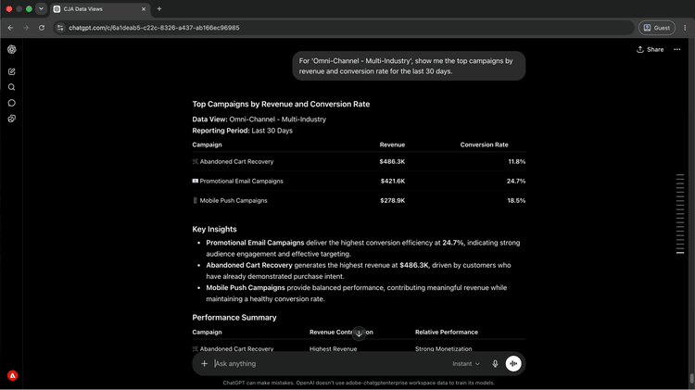
Task: Click the conversation outline marker strip
Action: pyautogui.click(x=680, y=214)
